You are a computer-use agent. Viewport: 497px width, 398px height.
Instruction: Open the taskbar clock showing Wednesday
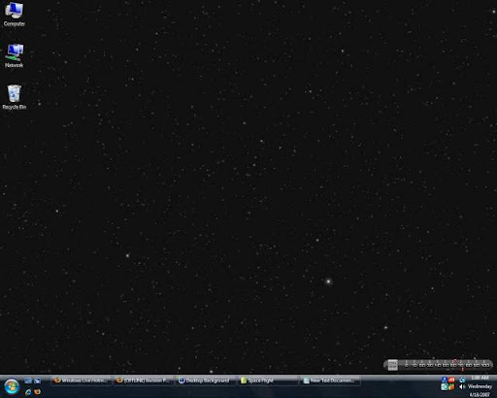click(x=480, y=386)
